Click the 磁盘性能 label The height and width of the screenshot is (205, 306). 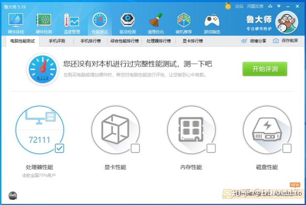tap(267, 167)
